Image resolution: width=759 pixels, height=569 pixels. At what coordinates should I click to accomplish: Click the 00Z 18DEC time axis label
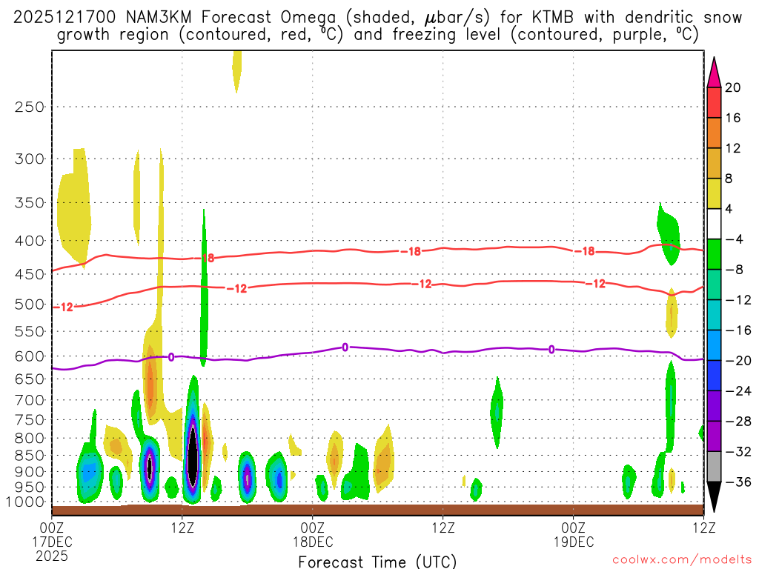coord(313,534)
